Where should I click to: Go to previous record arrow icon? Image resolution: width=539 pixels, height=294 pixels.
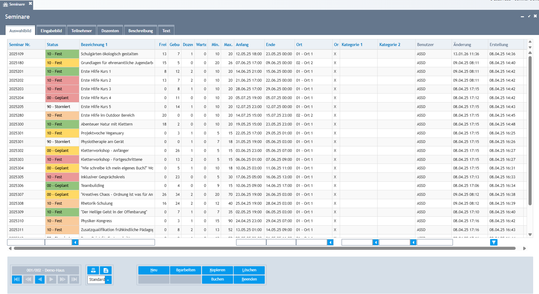click(40, 279)
